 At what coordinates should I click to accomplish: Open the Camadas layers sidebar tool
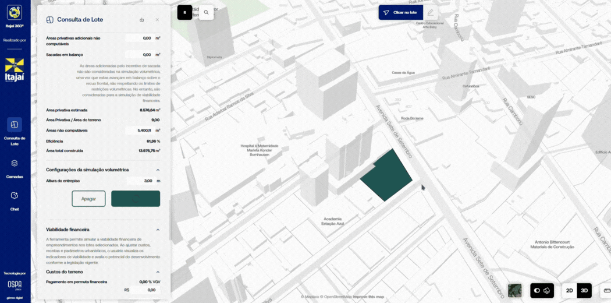tap(15, 168)
